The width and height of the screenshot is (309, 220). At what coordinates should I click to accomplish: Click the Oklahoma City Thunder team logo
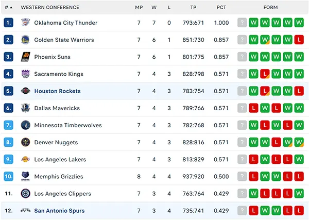coord(25,23)
